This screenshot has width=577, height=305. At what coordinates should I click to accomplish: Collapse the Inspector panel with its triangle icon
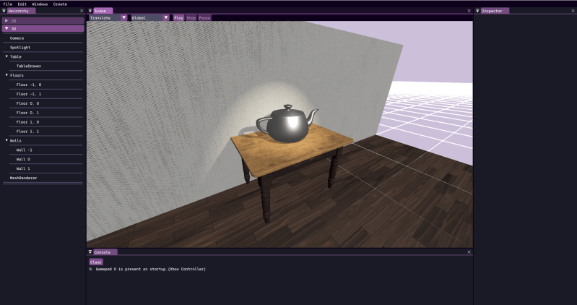click(477, 11)
